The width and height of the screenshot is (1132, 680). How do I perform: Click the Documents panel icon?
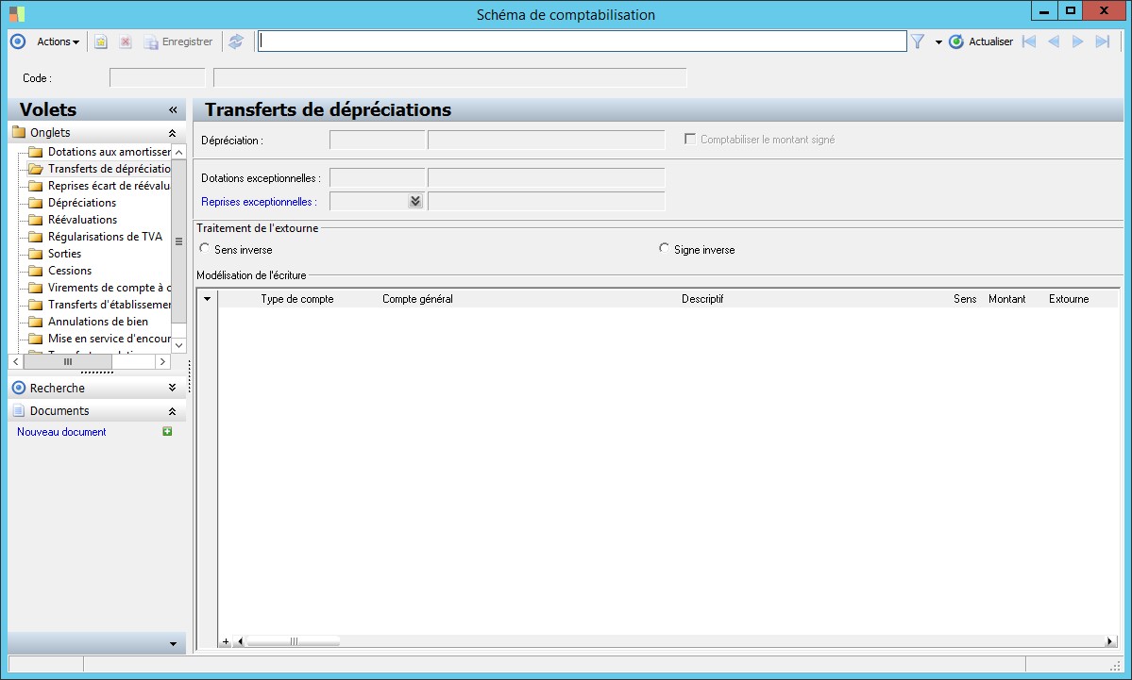pyautogui.click(x=19, y=411)
